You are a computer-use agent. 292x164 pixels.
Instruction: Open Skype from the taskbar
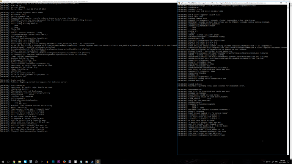tap(25, 162)
